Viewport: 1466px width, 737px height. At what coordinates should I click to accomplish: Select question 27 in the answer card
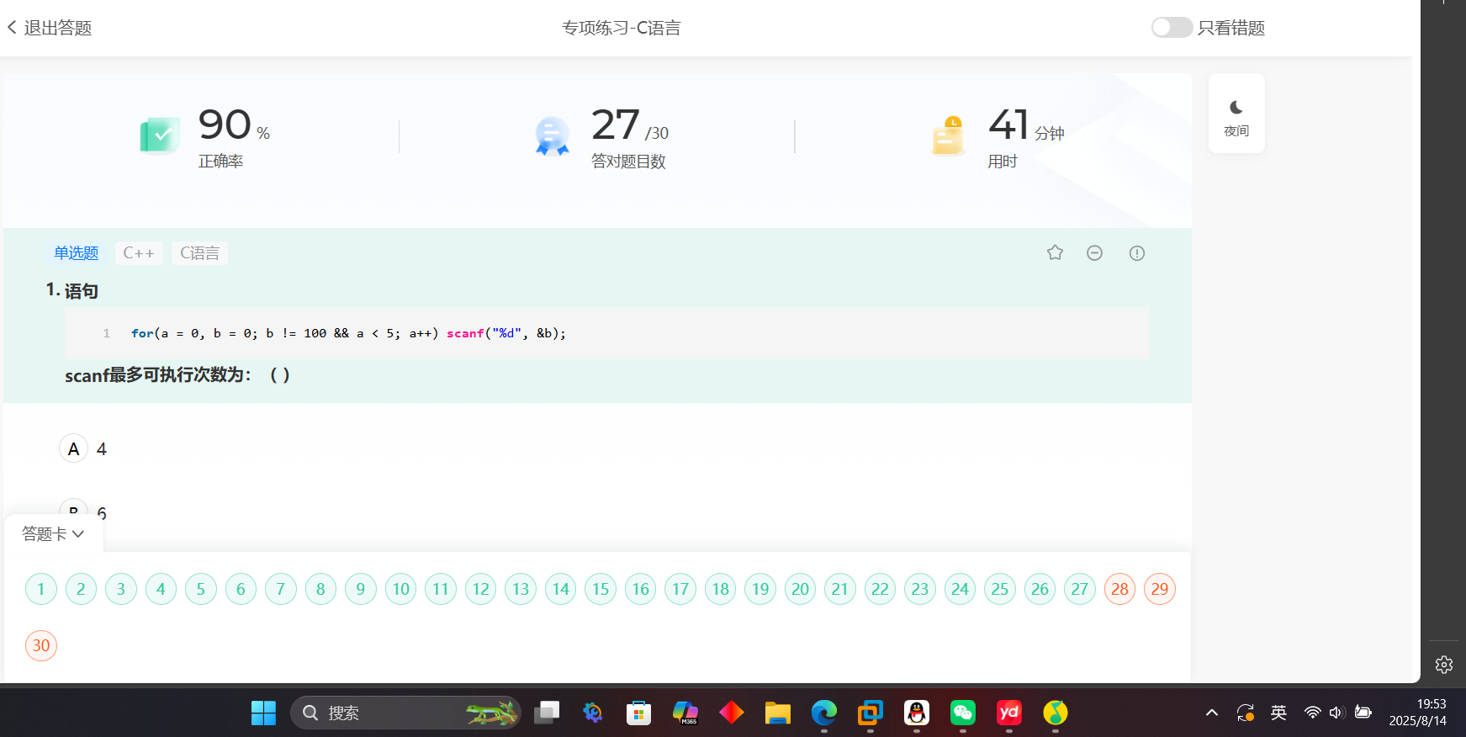click(x=1080, y=589)
